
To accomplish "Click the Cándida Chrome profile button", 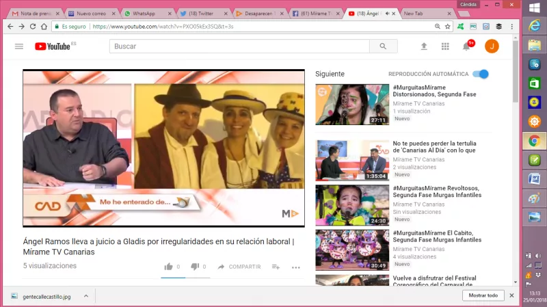I will pos(468,5).
